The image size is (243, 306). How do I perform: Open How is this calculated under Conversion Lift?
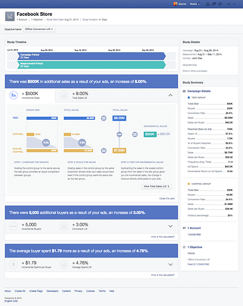[x=163, y=237]
